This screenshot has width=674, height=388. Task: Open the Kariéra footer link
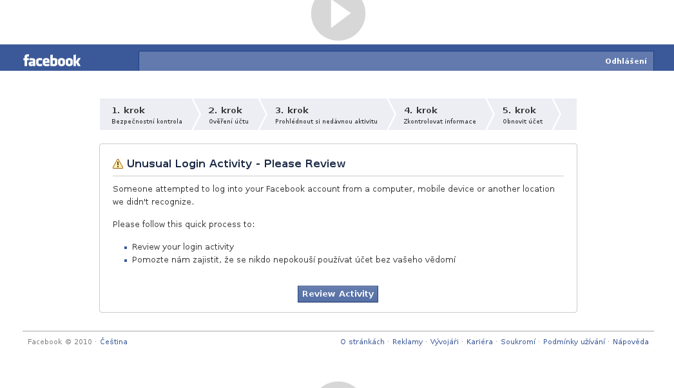(479, 342)
